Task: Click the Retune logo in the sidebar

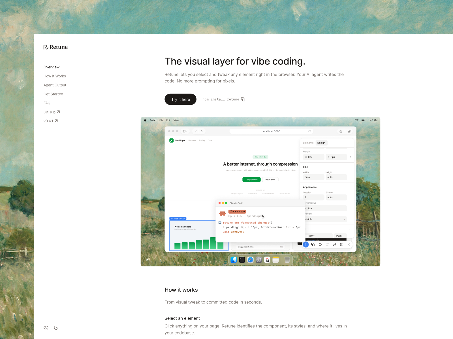Action: coord(55,47)
